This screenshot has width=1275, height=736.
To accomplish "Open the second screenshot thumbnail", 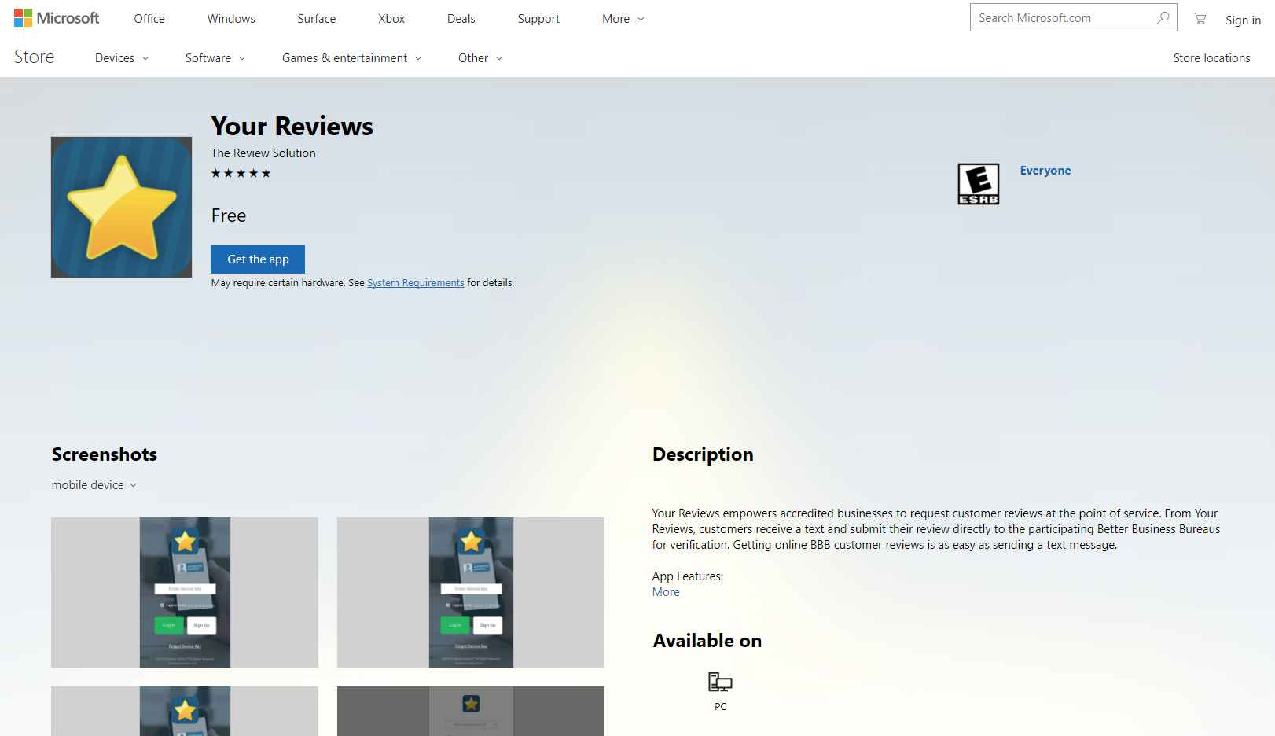I will [471, 592].
